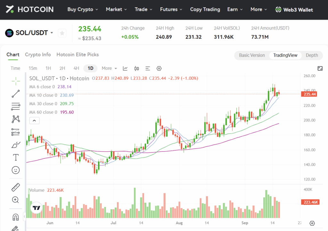Open time axis settings gear
This screenshot has width=328, height=231.
click(312, 223)
